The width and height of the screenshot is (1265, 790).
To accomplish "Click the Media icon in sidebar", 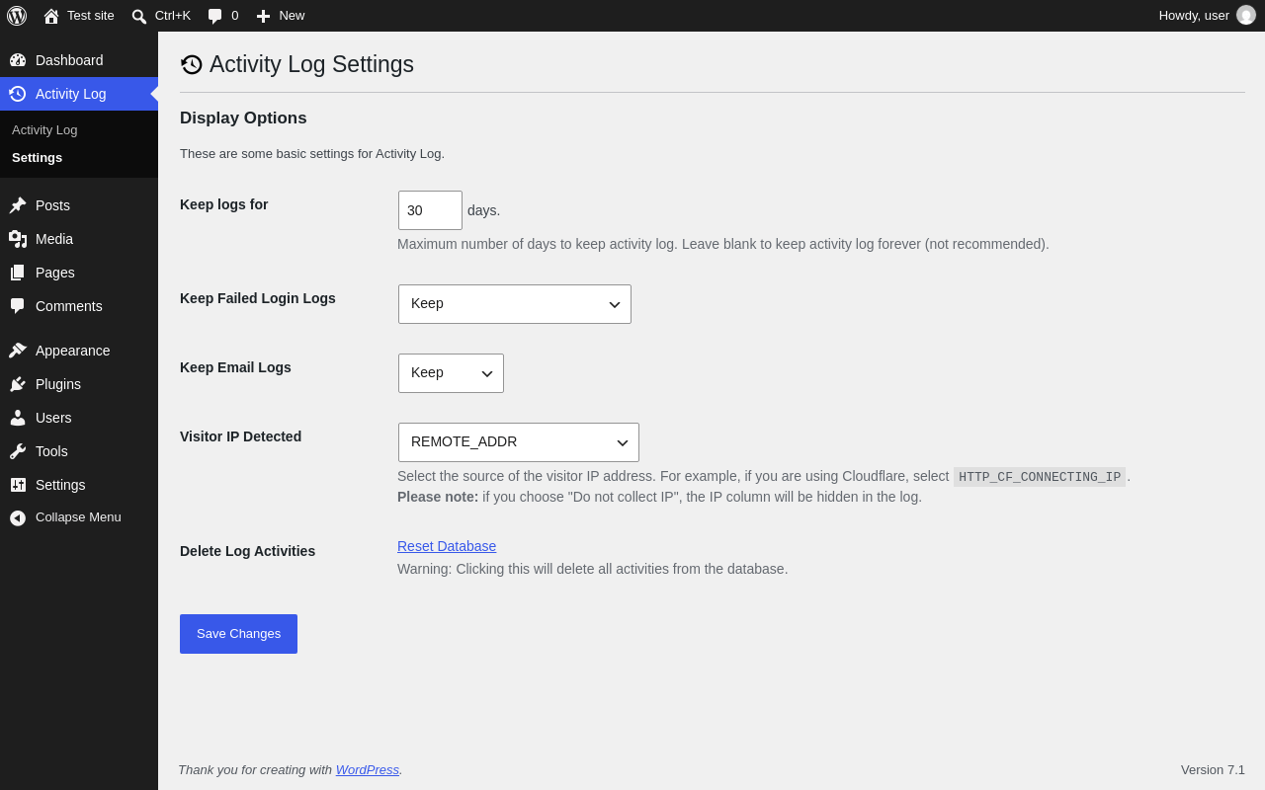I will point(18,239).
